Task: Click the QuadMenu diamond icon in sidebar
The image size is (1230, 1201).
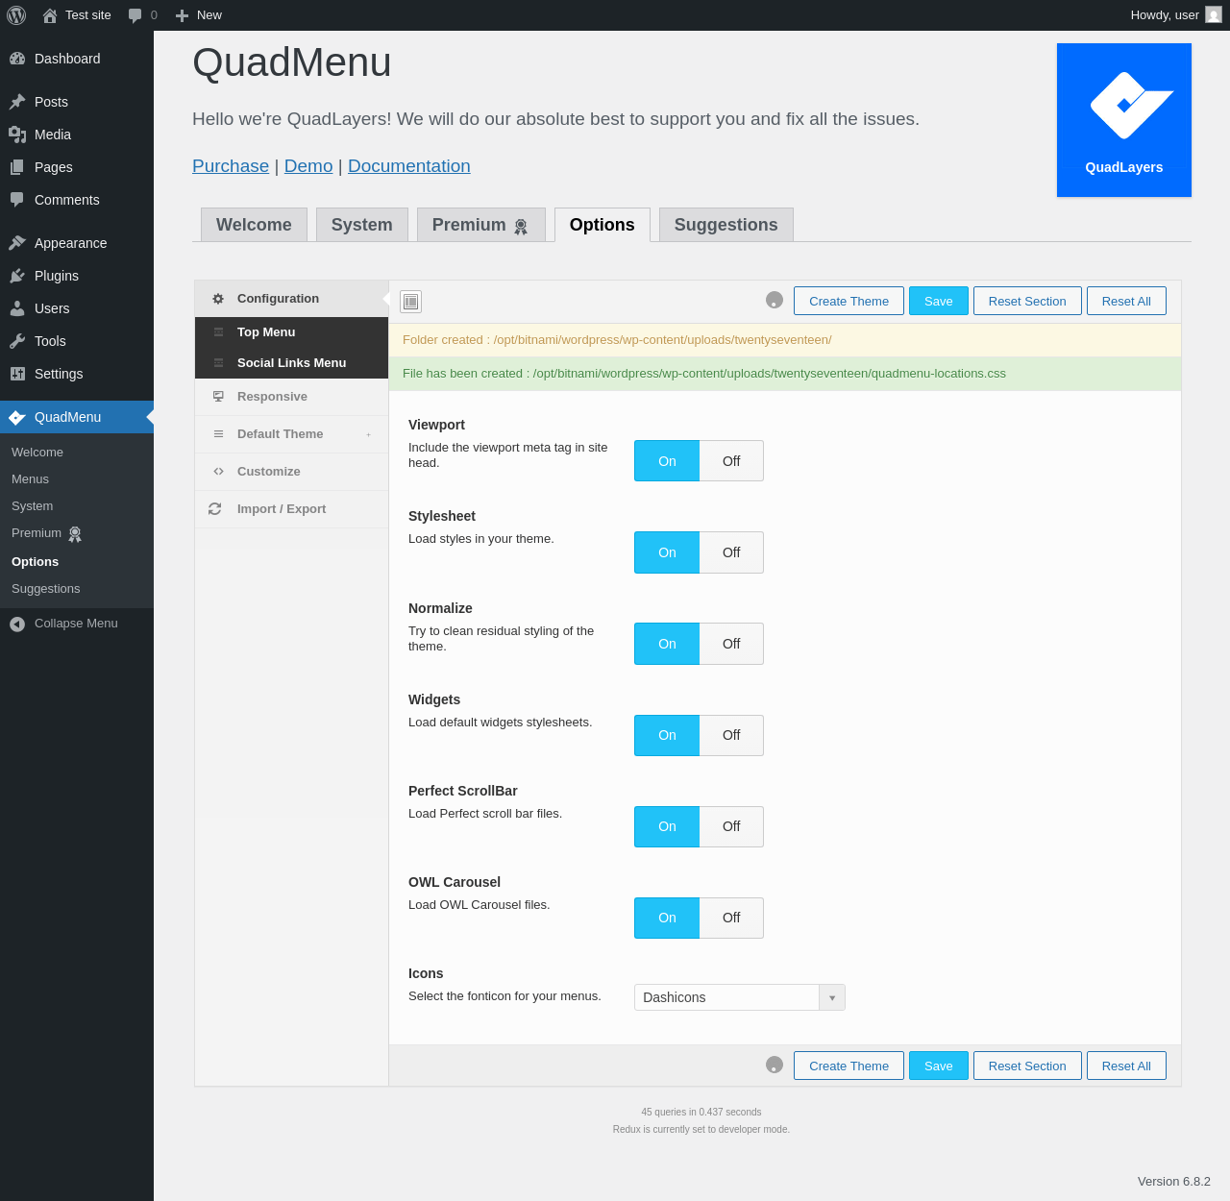Action: click(x=17, y=417)
